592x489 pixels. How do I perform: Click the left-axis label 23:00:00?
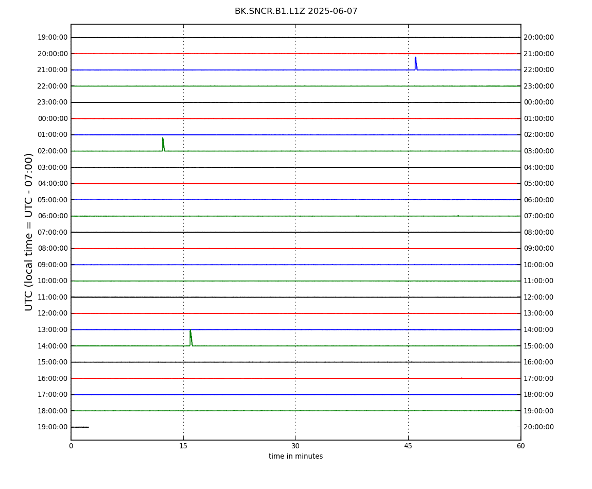click(53, 102)
